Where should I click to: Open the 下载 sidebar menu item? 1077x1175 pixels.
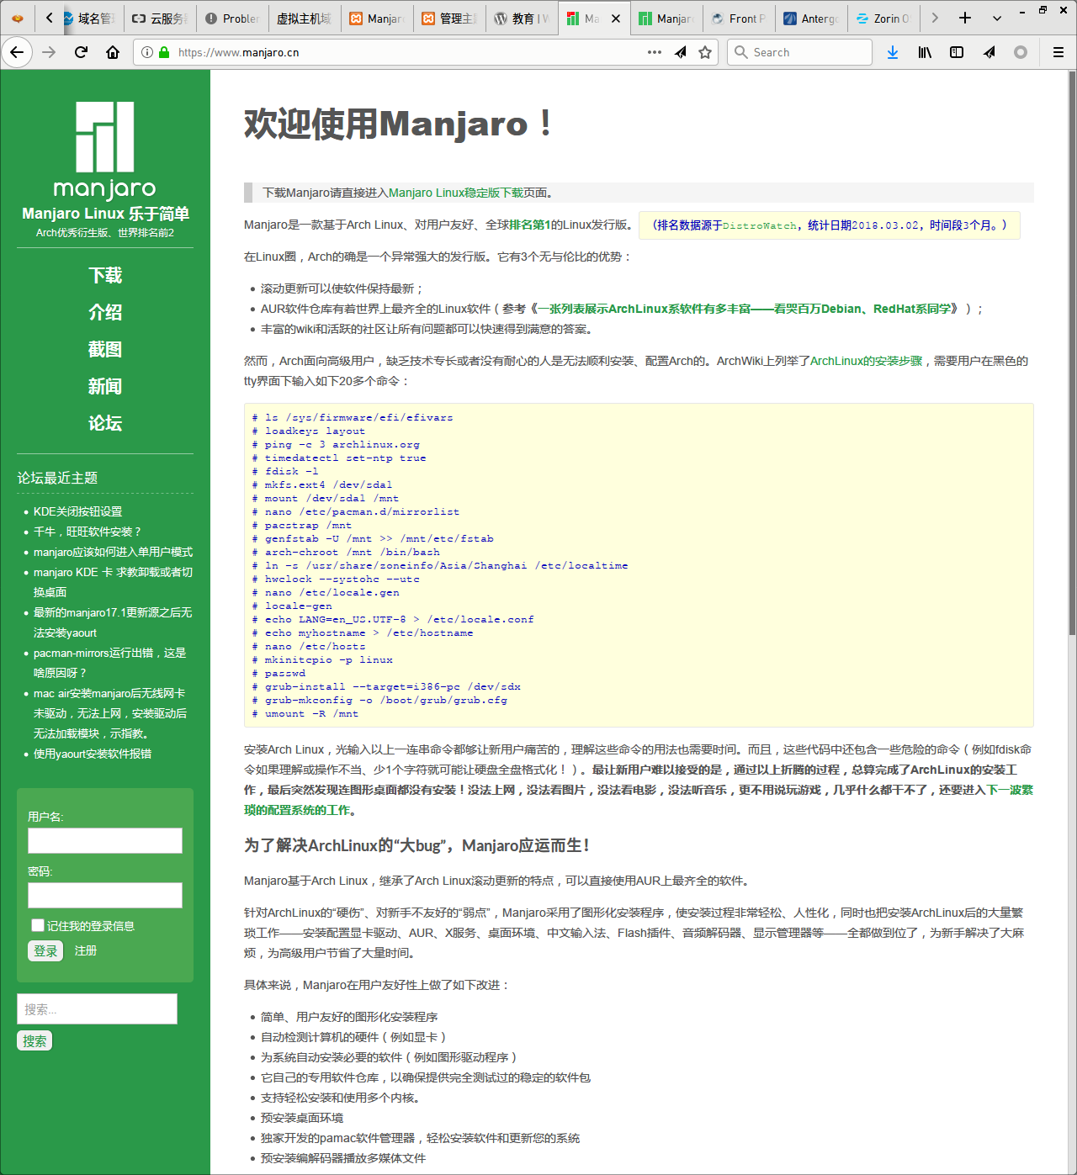click(x=105, y=275)
